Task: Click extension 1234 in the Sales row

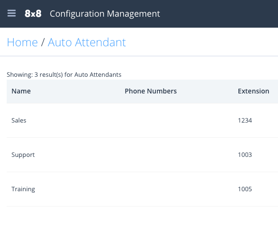Action: [x=245, y=121]
